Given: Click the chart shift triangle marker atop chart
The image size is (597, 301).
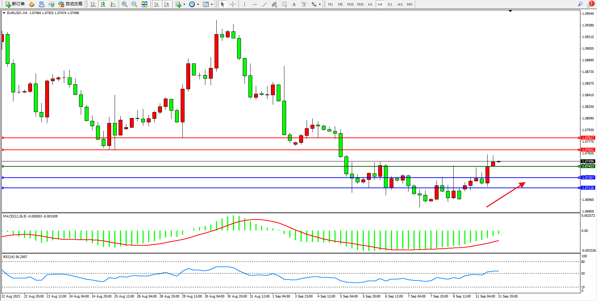Looking at the screenshot, I should (x=510, y=11).
